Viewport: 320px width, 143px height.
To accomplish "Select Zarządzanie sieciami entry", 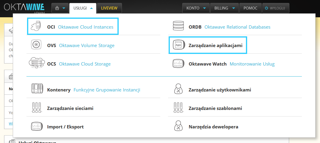I will point(70,108).
